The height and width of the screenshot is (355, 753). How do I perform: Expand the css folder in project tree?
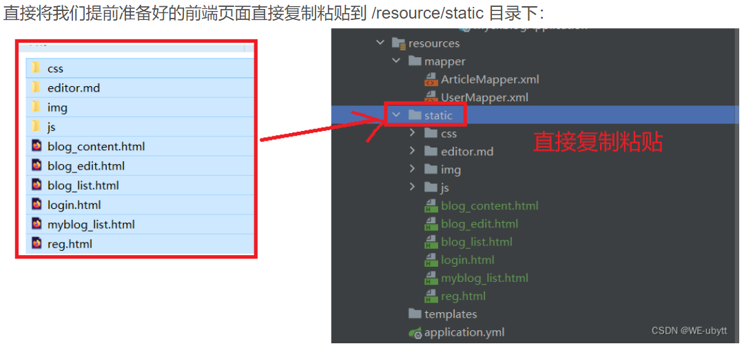coord(413,133)
